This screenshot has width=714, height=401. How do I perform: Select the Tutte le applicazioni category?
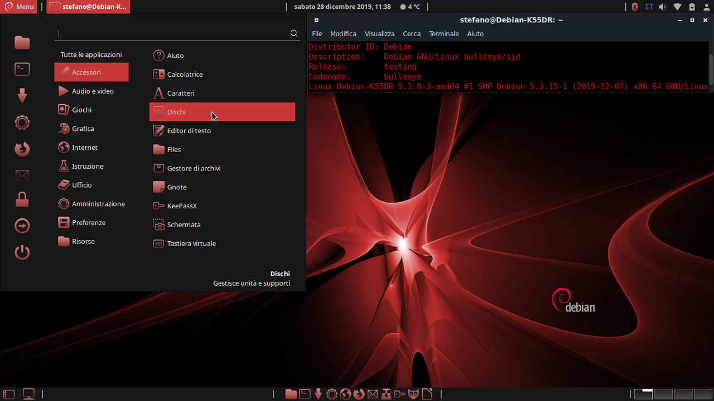pos(91,55)
